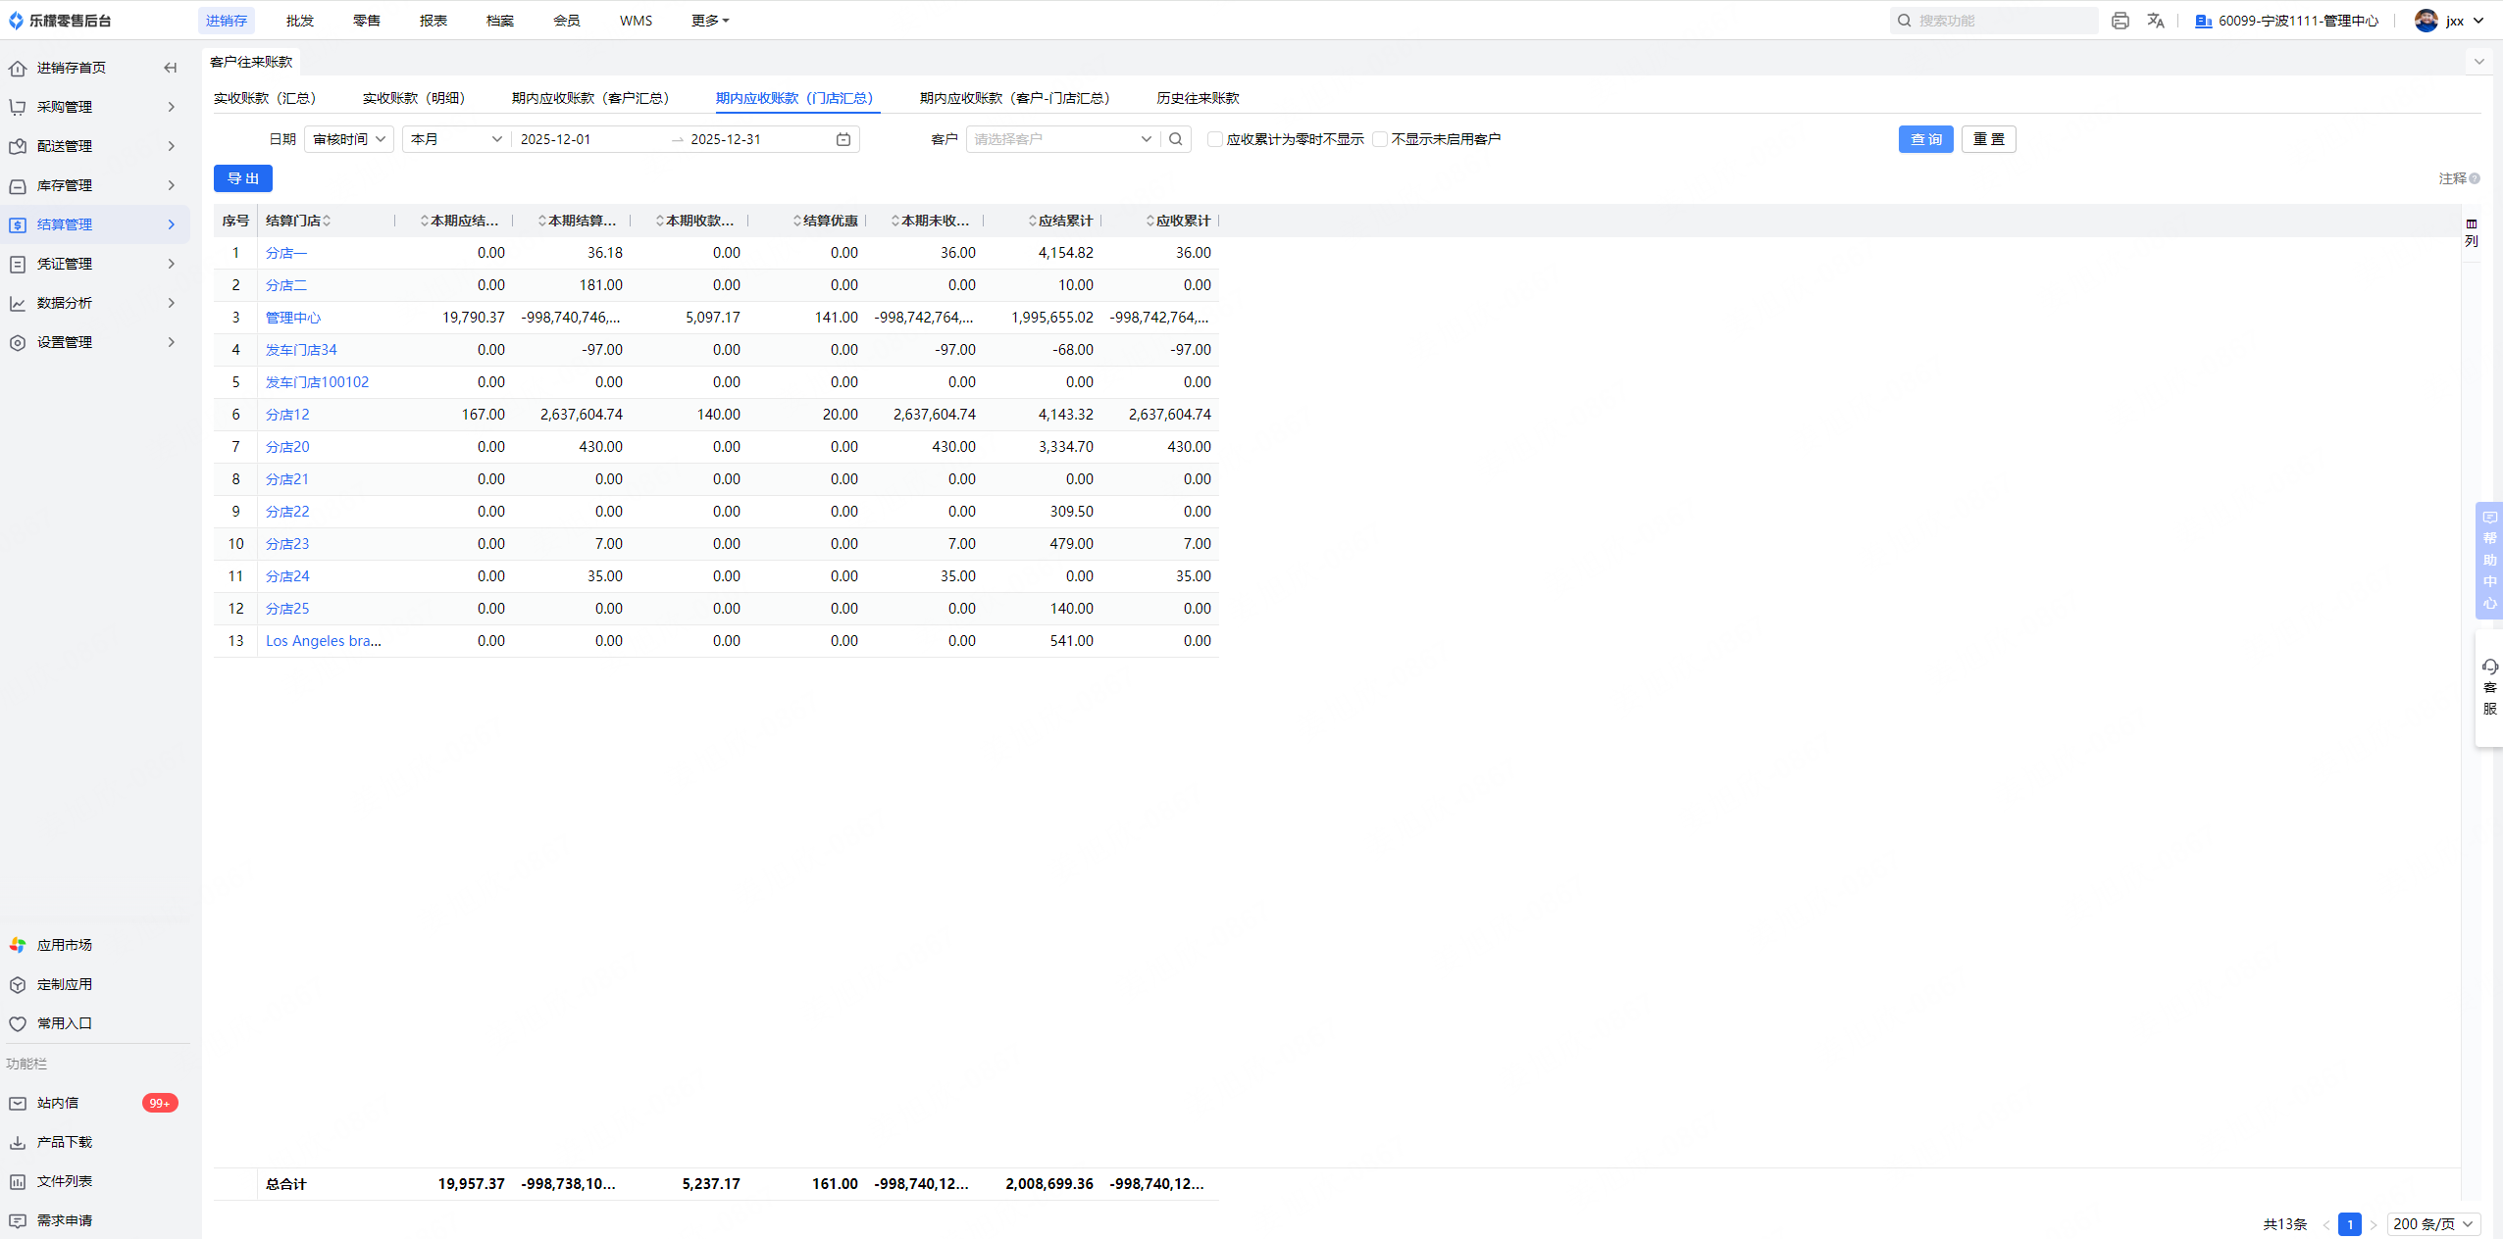Open the help center side tab
Image resolution: width=2503 pixels, height=1239 pixels.
click(x=2489, y=560)
